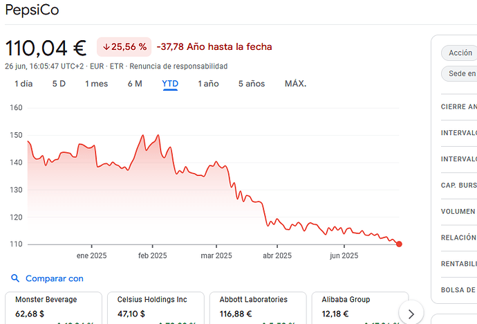
Task: Click the red endpoint dot on chart
Action: (x=399, y=244)
